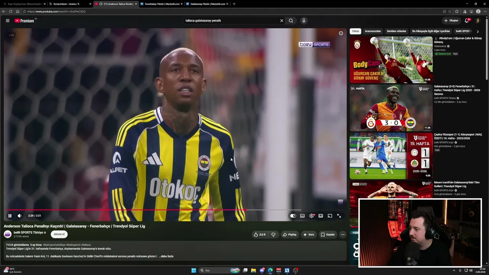
Task: Show more filter chips with arrow
Action: (478, 31)
